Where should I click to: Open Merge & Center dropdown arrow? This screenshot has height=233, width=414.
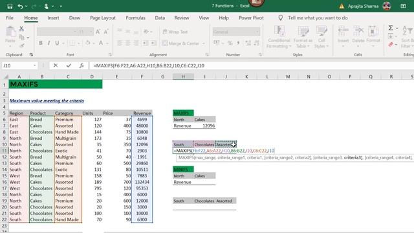pyautogui.click(x=204, y=43)
